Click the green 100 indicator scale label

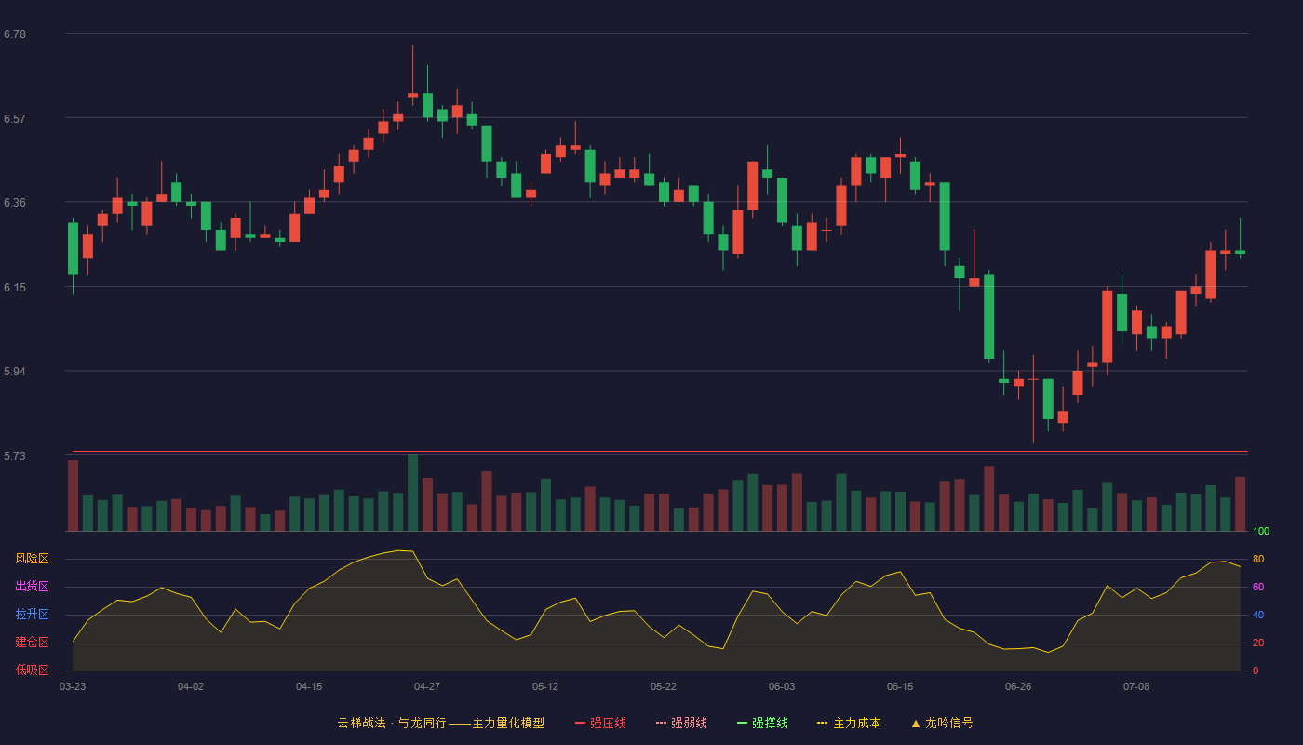tap(1261, 532)
